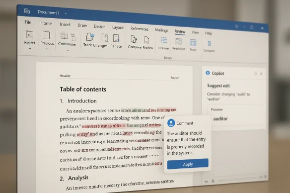Click the slider at the Copilot pane bottom

238,179
